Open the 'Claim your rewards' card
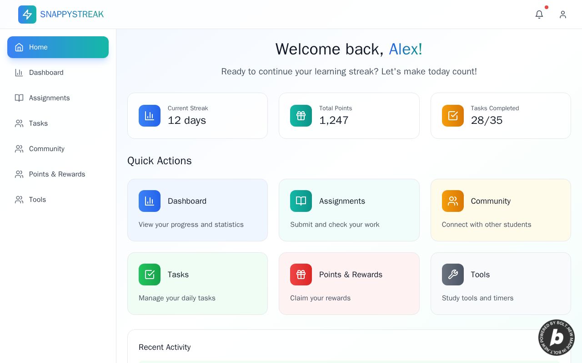The height and width of the screenshot is (363, 582). (x=349, y=284)
